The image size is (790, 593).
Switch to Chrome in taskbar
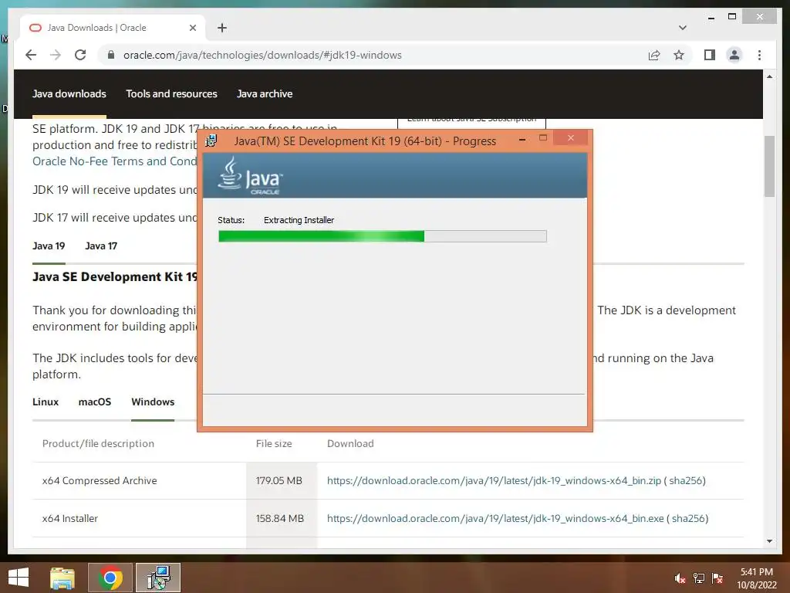(110, 578)
